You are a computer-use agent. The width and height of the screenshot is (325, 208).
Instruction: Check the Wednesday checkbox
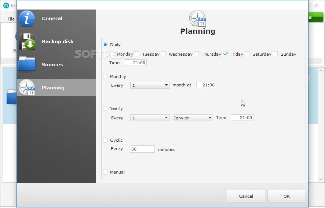164,54
